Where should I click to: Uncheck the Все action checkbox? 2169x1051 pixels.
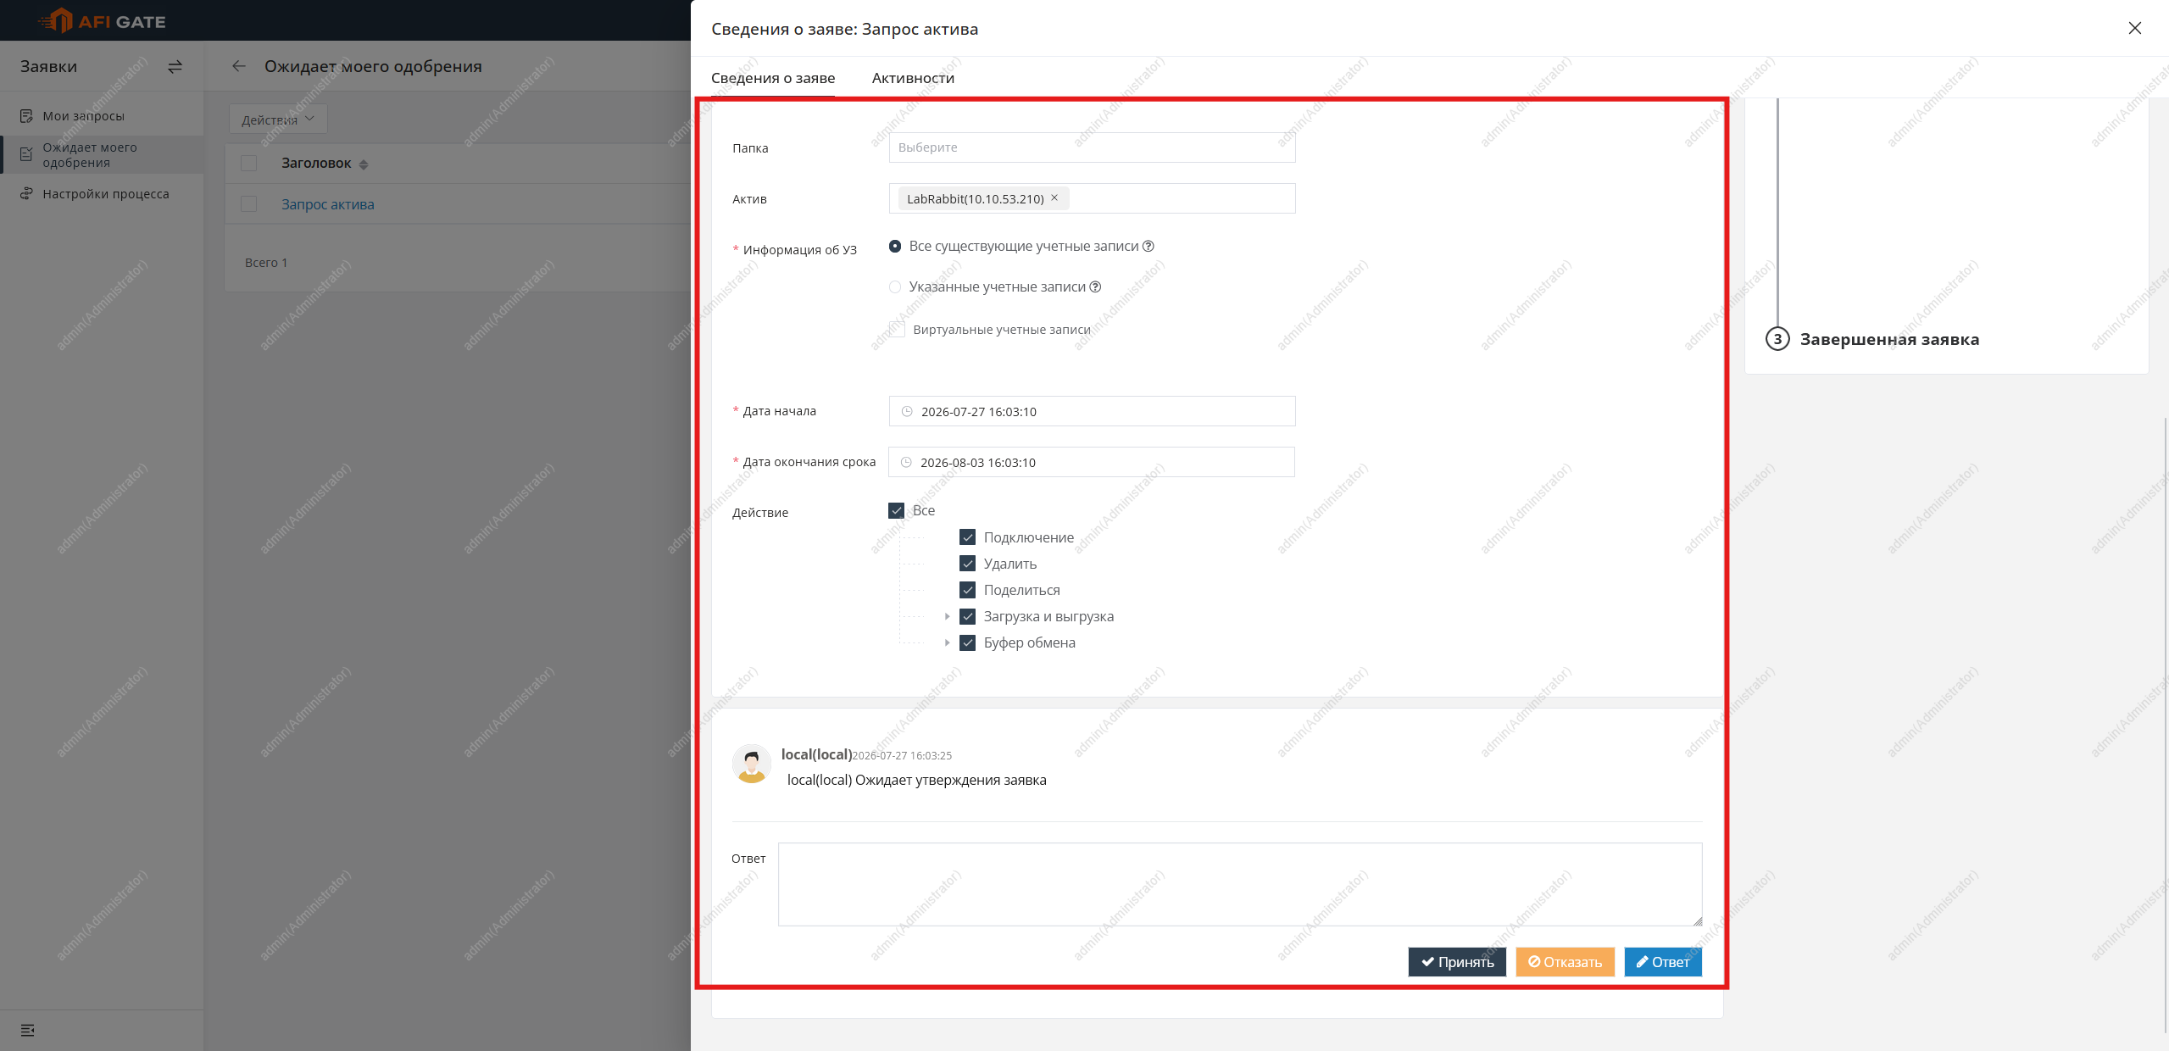[897, 510]
